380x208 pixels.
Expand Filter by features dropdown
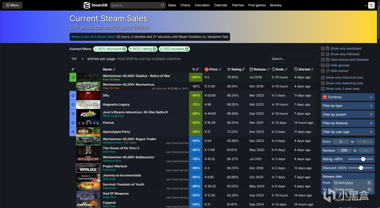pos(348,123)
